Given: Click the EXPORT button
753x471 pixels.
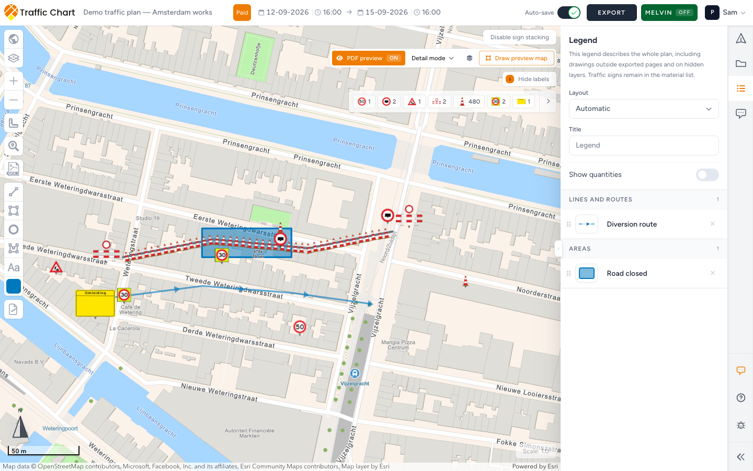Looking at the screenshot, I should [x=612, y=13].
